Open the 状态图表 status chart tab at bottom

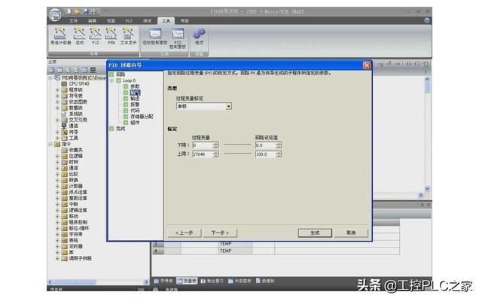pos(239,281)
